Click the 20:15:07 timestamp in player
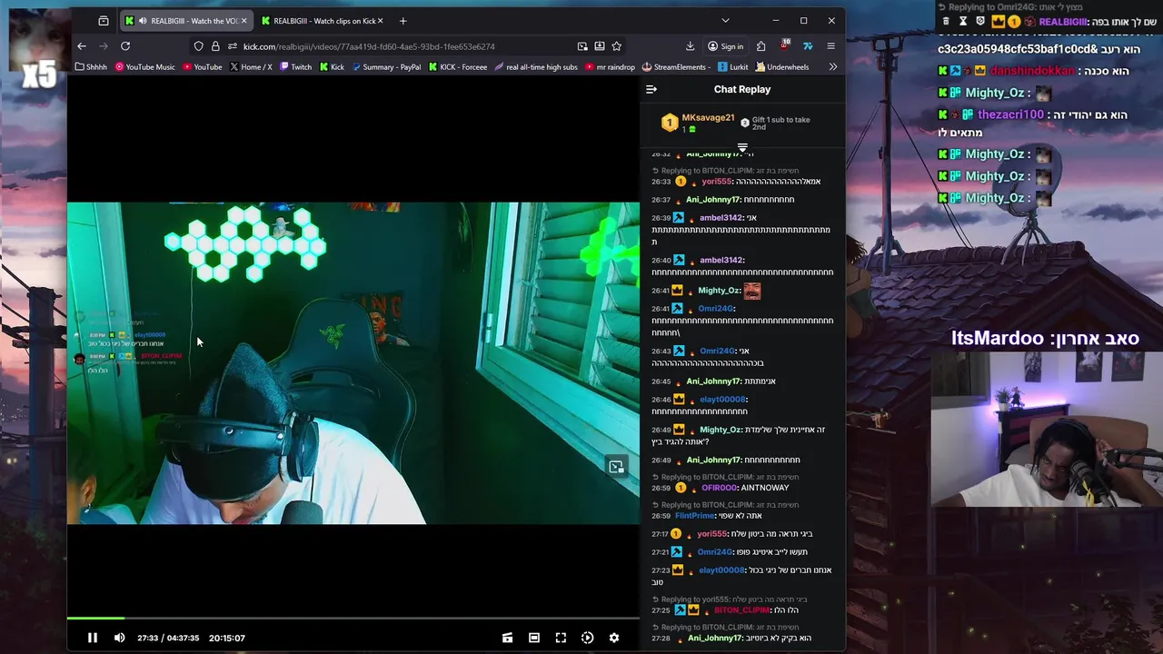 tap(227, 638)
